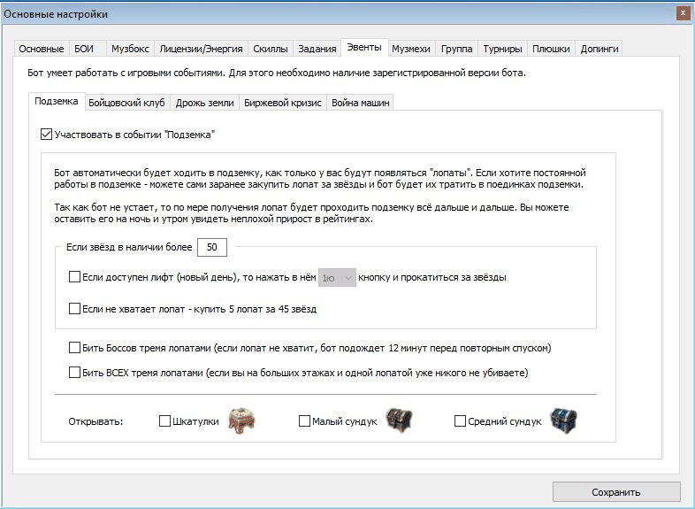Image resolution: width=695 pixels, height=509 pixels.
Task: Close the Основные настройки window
Action: click(x=683, y=14)
